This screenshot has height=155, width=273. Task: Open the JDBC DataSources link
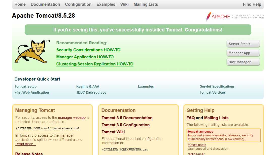coord(91,93)
